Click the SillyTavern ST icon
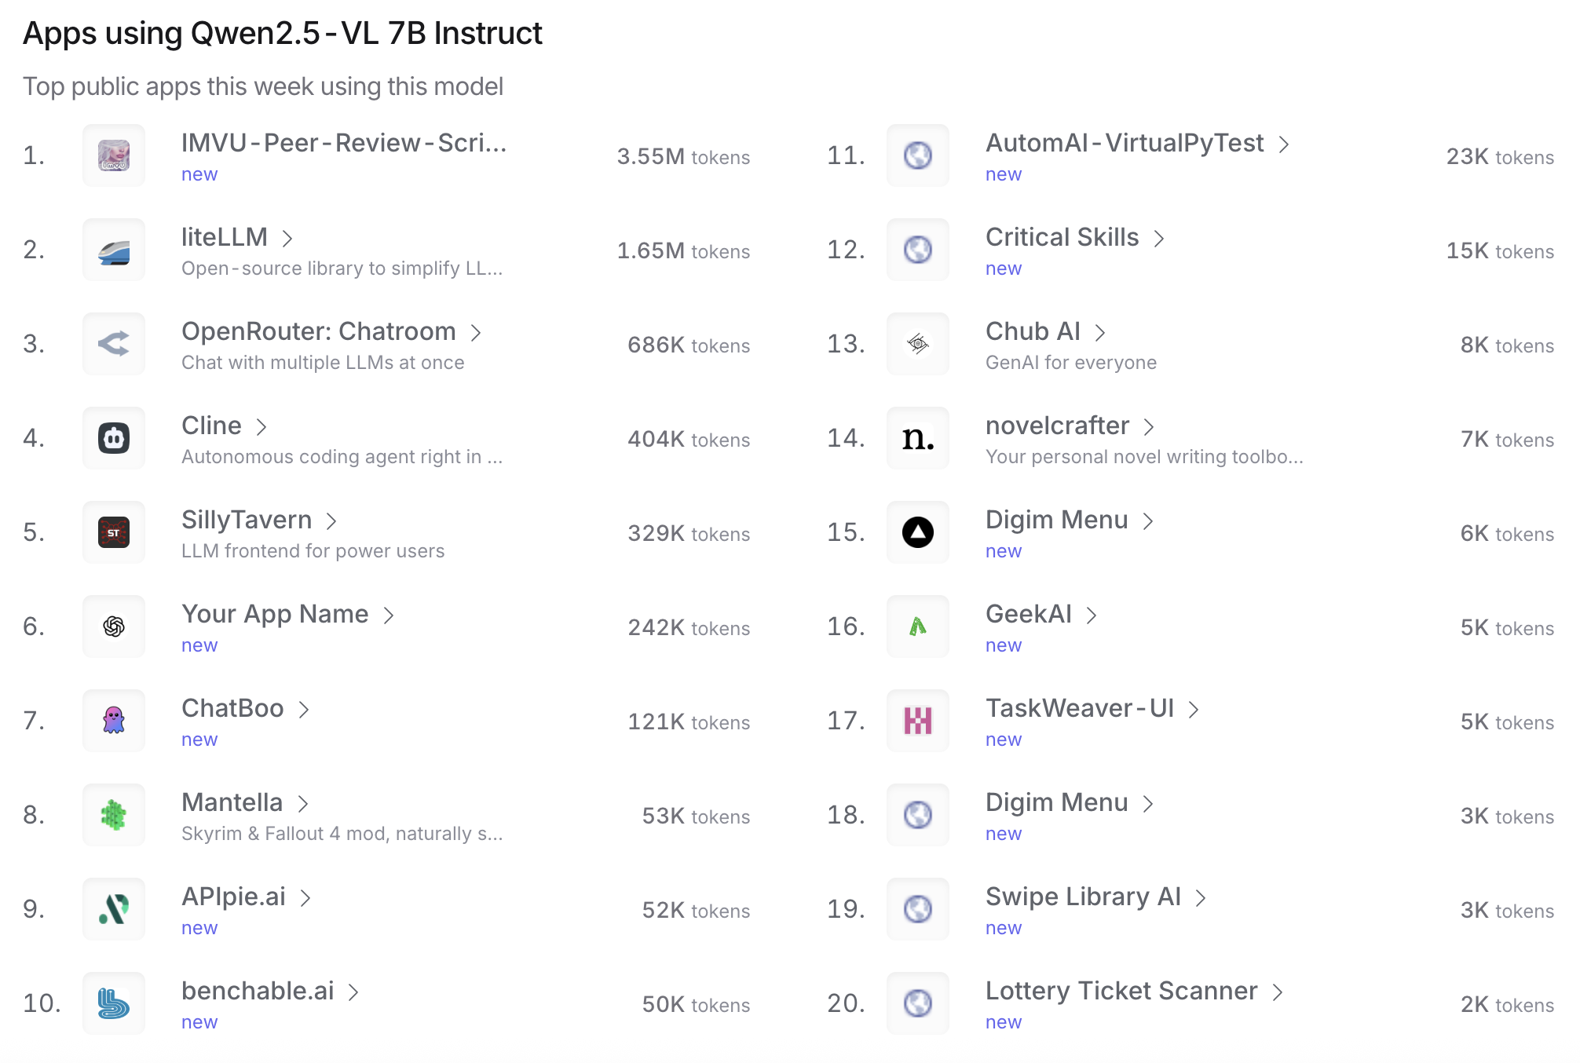Screen dimensions: 1580x1063 click(x=114, y=532)
